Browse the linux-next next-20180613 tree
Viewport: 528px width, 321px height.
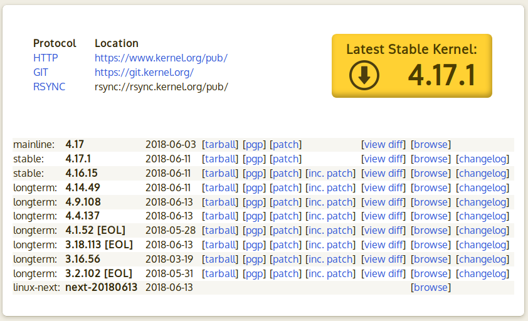(431, 287)
